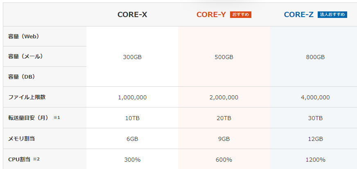Click the 1200% CPU cell

pos(315,160)
